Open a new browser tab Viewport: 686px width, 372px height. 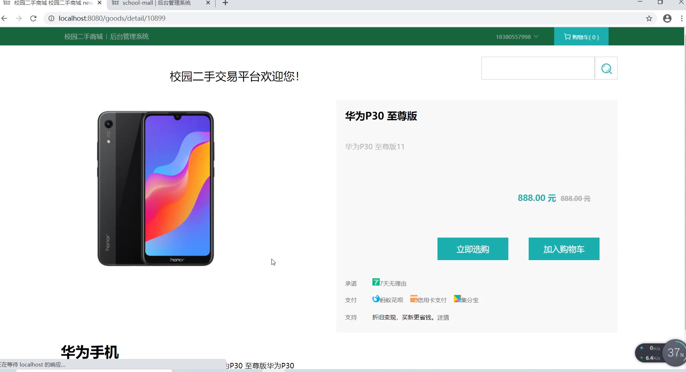tap(225, 3)
